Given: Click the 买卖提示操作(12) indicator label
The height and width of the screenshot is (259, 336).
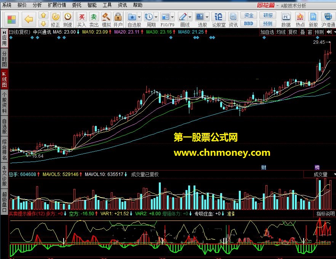Looking at the screenshot, I should pyautogui.click(x=27, y=214).
